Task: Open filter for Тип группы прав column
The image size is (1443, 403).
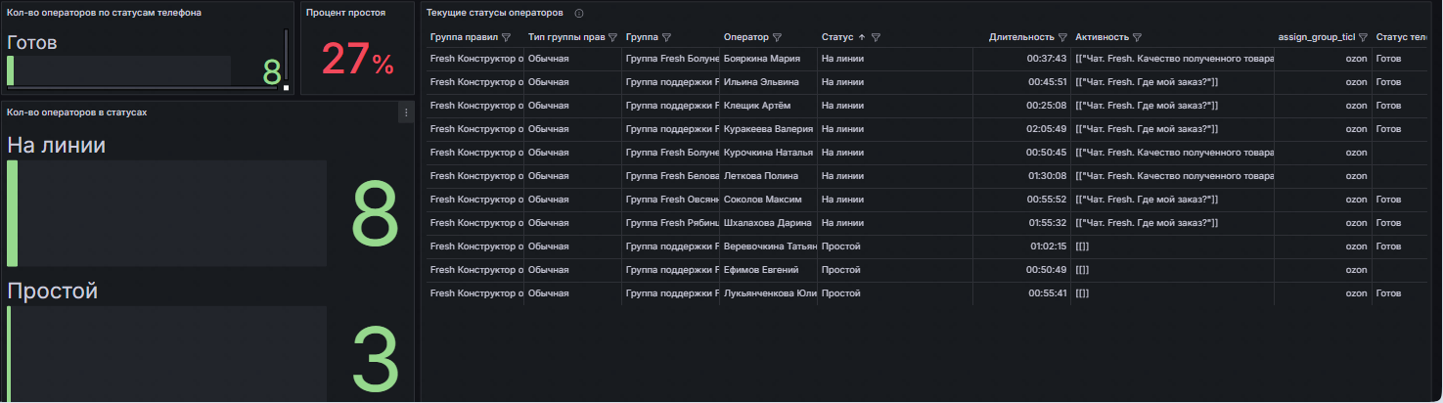Action: 612,38
